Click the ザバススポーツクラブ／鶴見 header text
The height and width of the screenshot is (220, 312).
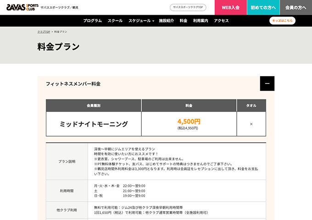point(60,7)
